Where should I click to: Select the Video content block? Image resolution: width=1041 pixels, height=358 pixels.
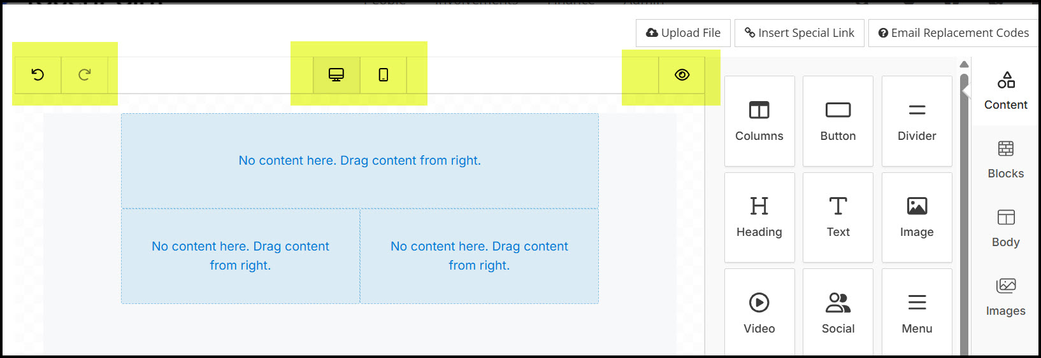point(759,313)
